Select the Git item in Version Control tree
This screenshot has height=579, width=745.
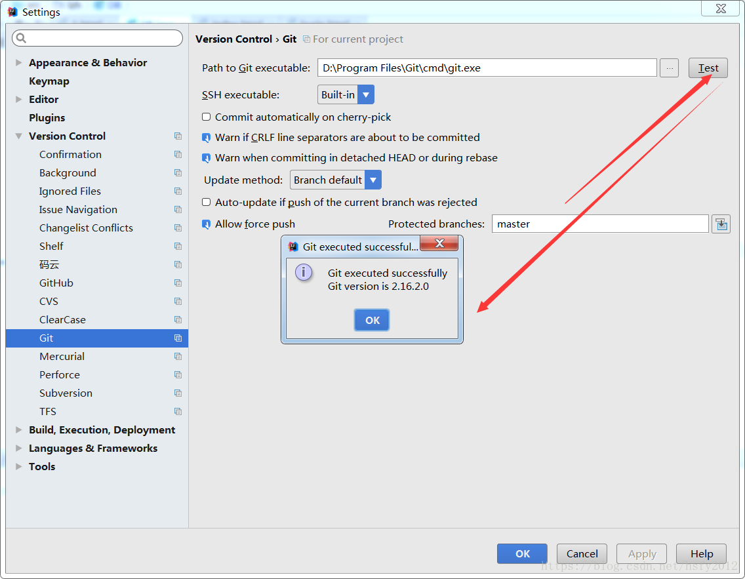tap(97, 338)
